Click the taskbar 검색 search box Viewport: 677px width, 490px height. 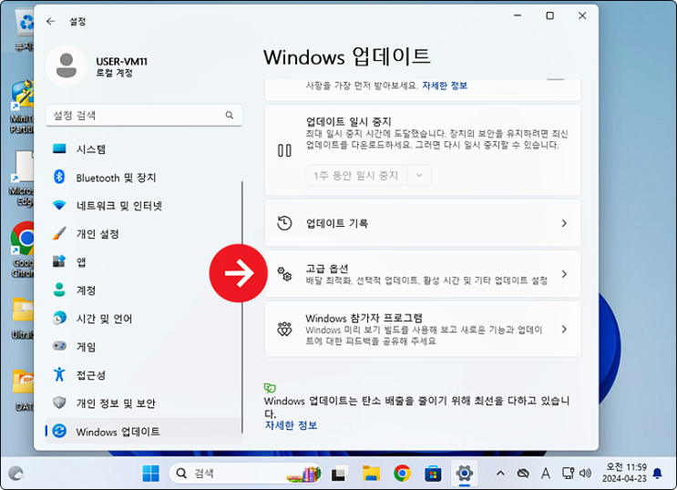pyautogui.click(x=246, y=474)
